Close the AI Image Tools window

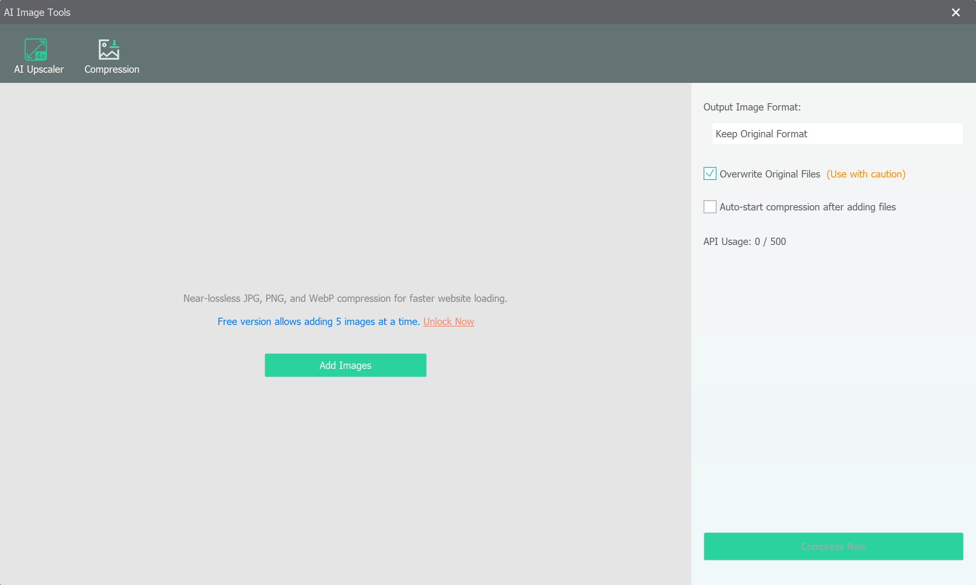point(956,12)
